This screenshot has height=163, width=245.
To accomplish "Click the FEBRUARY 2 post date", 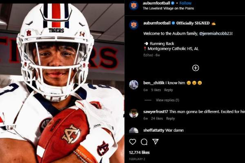I will pyautogui.click(x=137, y=159).
